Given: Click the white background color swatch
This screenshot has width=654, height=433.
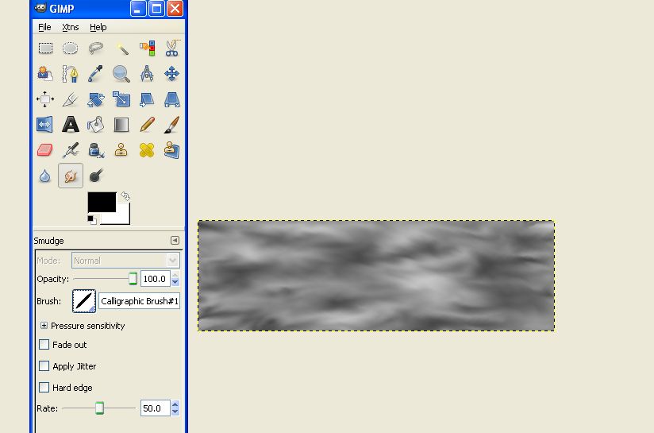Looking at the screenshot, I should [x=123, y=217].
